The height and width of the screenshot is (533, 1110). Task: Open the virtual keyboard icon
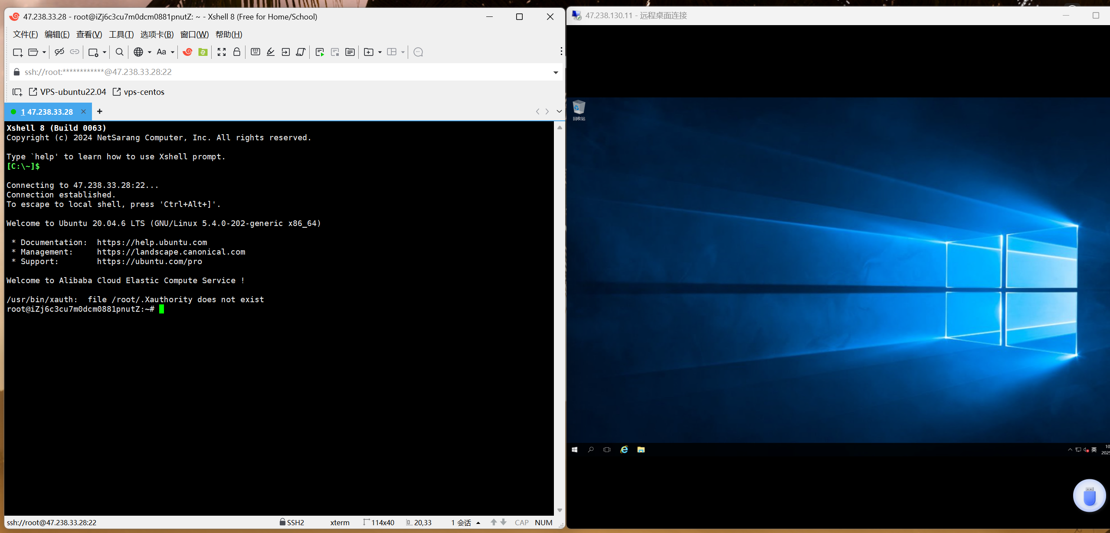point(255,52)
